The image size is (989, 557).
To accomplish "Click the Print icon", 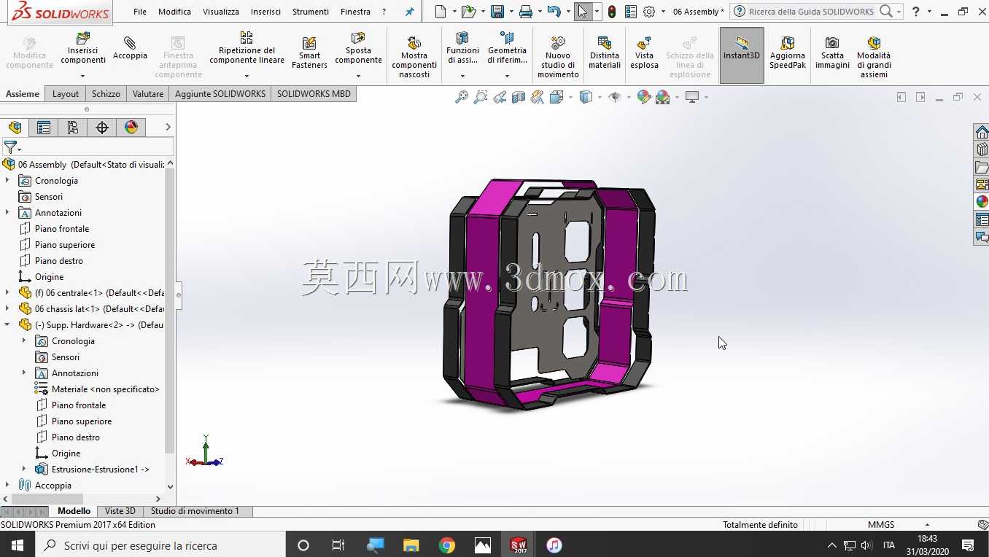I will (525, 12).
